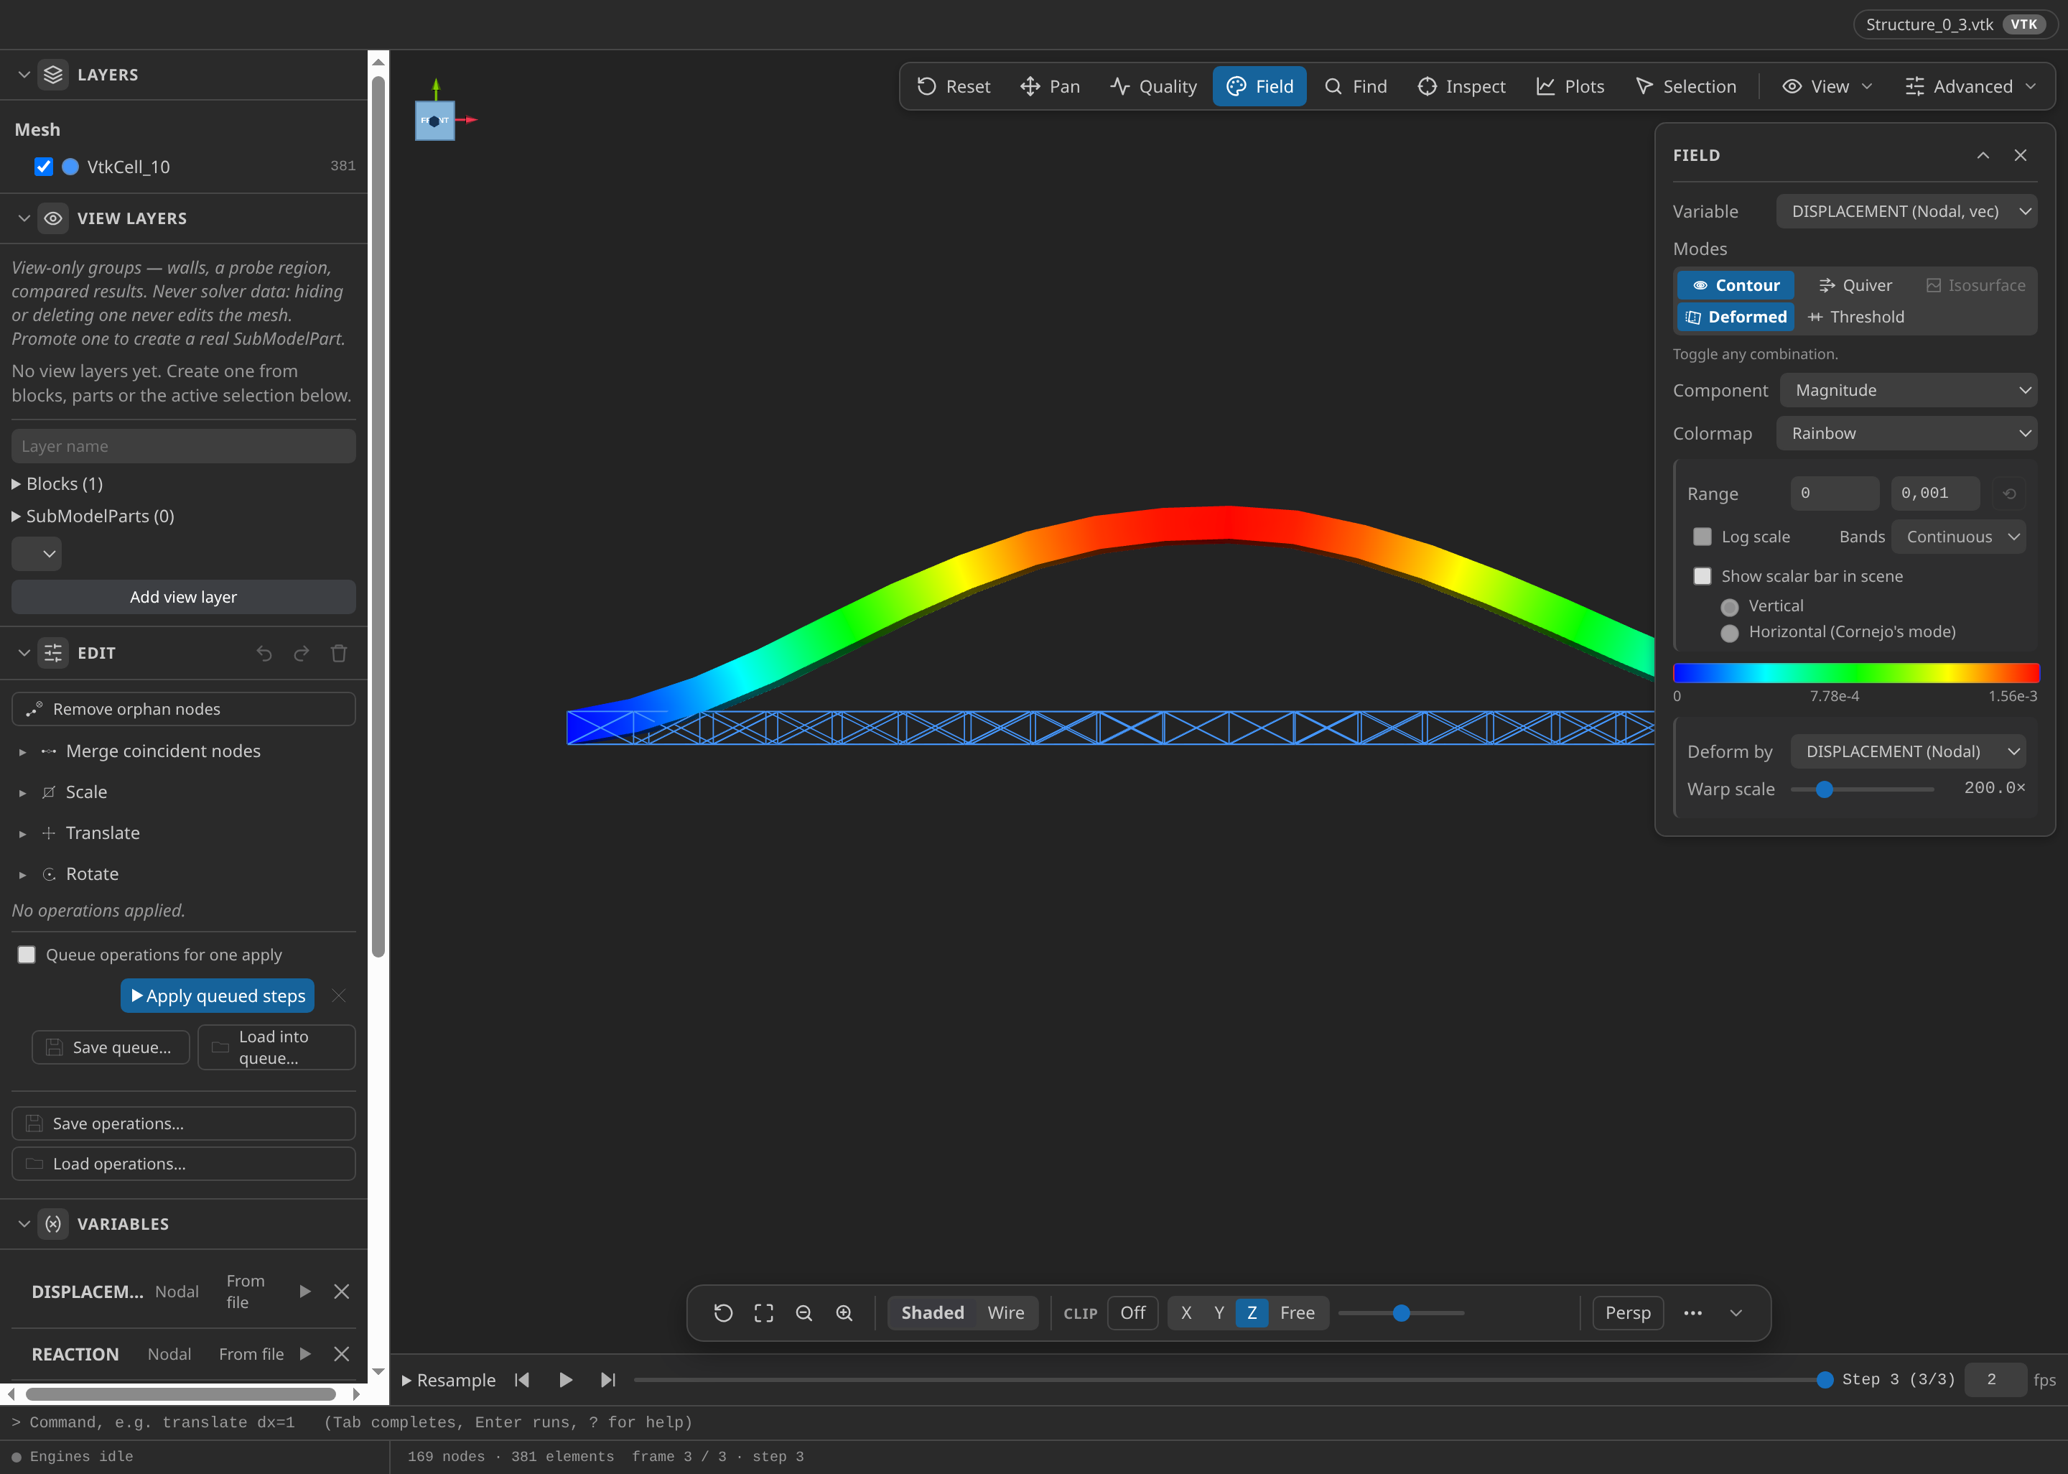Click the zoom out magnifier icon

804,1312
